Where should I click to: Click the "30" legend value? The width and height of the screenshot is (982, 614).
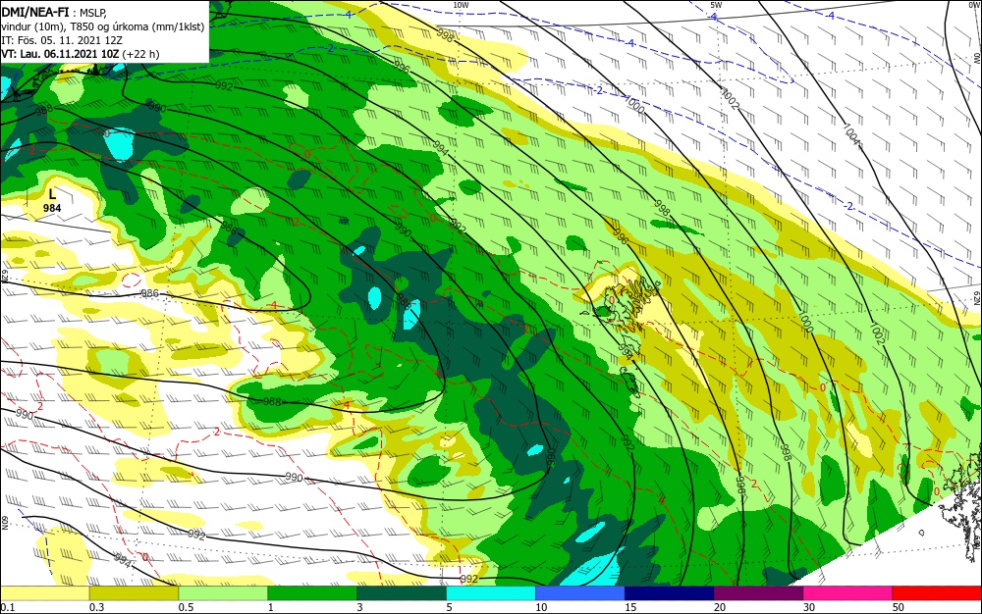coord(809,607)
